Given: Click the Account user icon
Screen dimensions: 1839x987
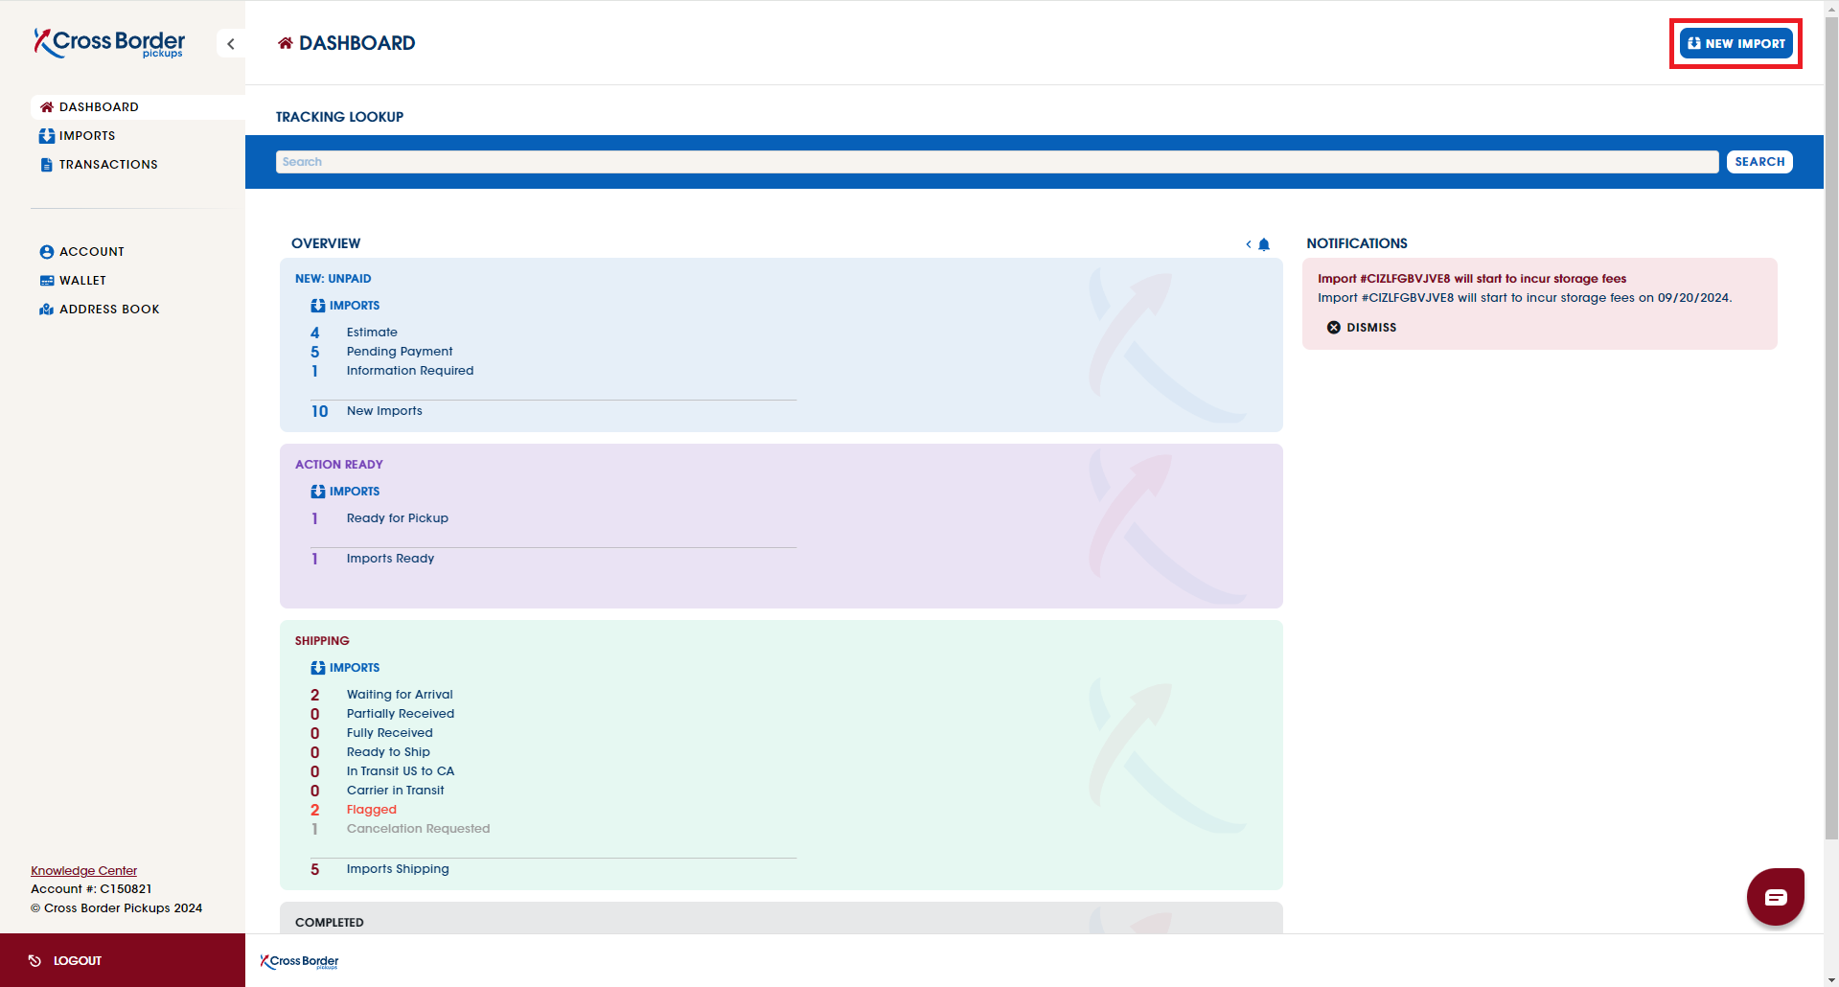Looking at the screenshot, I should click(46, 252).
